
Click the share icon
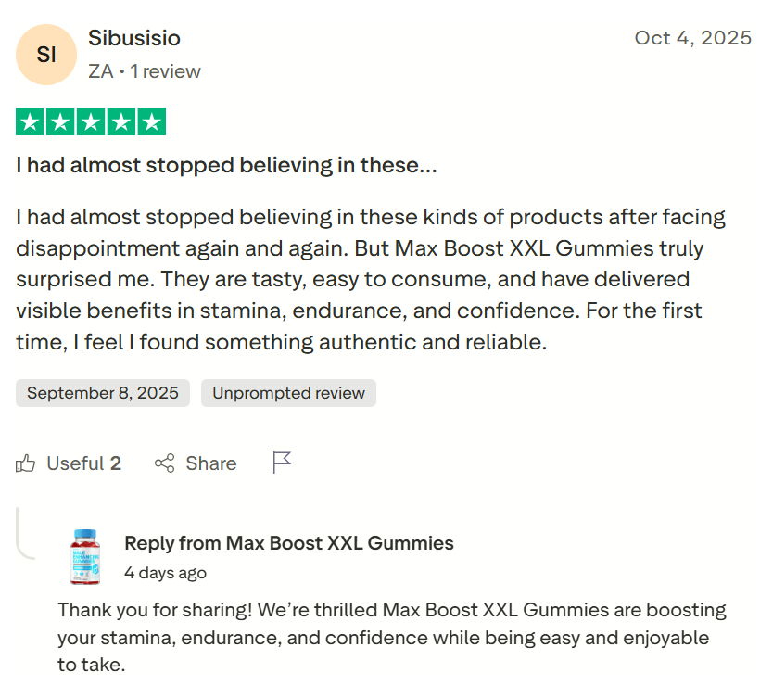(165, 463)
